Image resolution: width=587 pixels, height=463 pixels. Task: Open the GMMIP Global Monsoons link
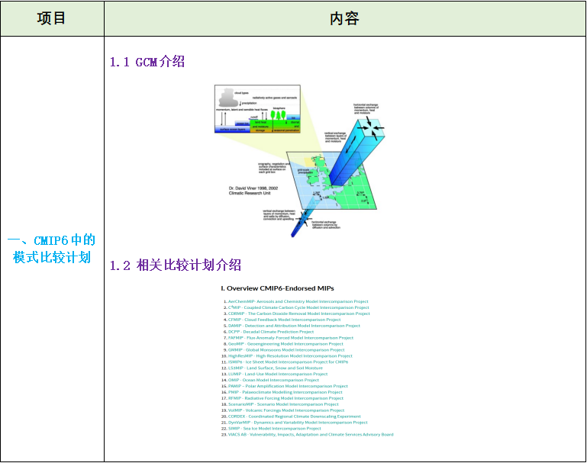286,349
